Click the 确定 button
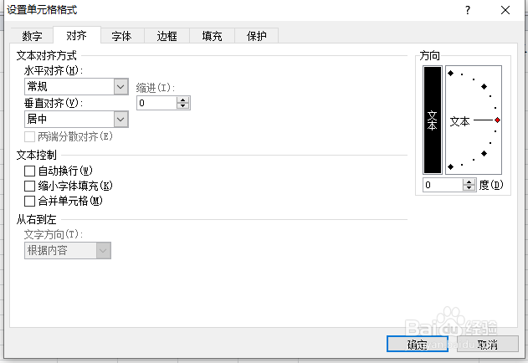Viewport: 528px width, 363px height. [x=418, y=344]
